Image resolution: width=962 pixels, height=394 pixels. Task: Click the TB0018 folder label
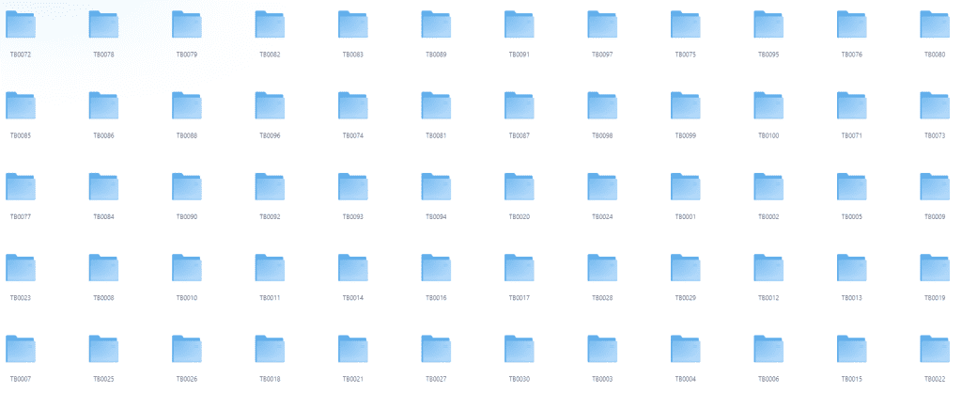270,379
